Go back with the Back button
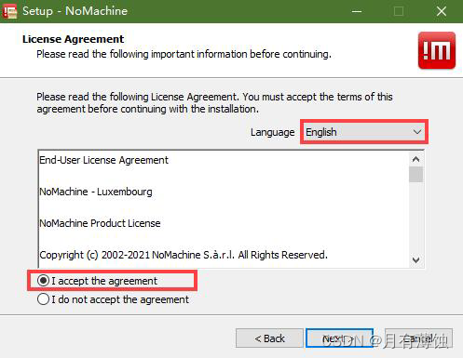 (x=269, y=338)
